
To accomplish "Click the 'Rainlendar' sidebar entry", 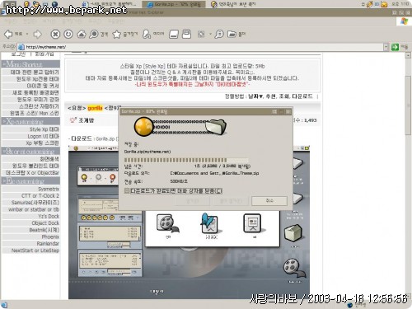I will click(x=48, y=244).
